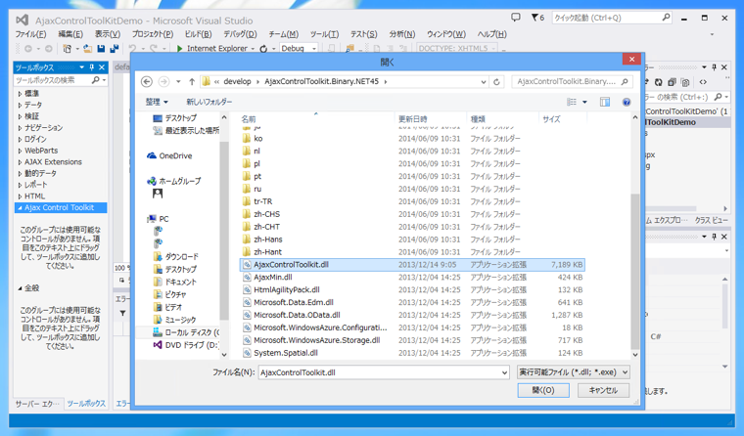Image resolution: width=744 pixels, height=436 pixels.
Task: Open the file type filter dropdown
Action: (574, 372)
